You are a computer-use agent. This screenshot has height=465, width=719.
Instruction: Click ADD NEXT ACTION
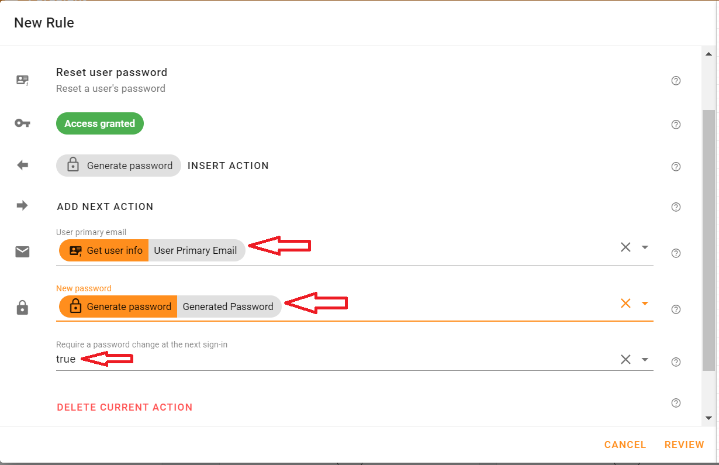click(105, 206)
